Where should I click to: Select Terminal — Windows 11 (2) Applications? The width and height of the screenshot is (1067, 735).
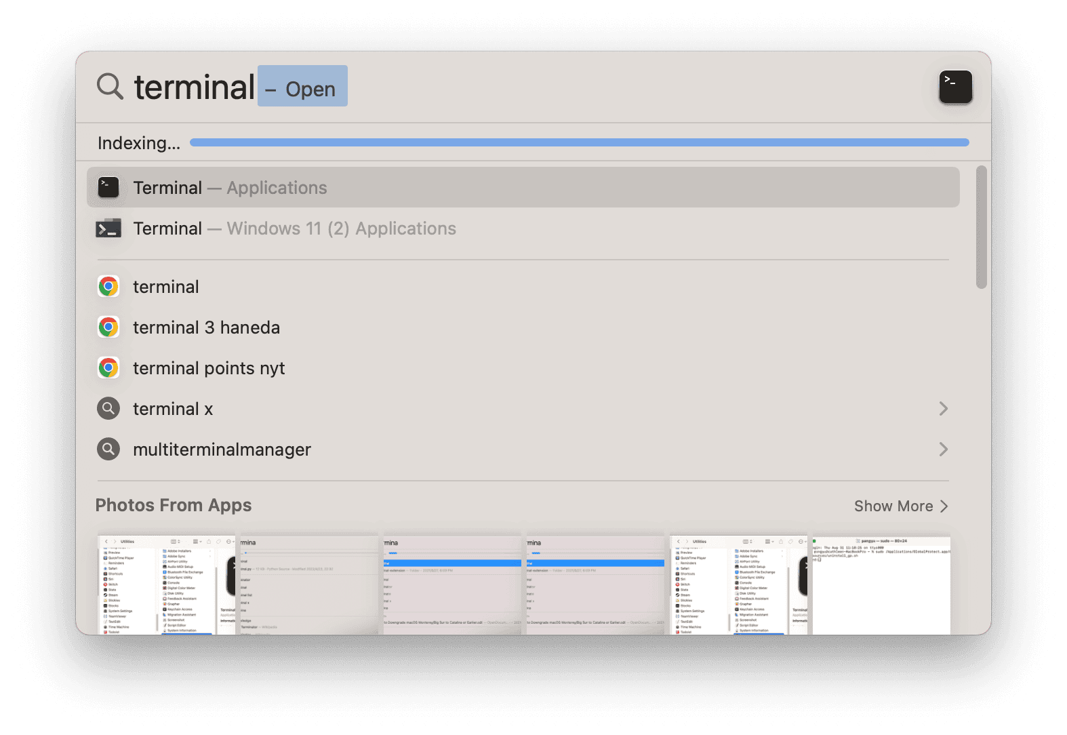[523, 229]
